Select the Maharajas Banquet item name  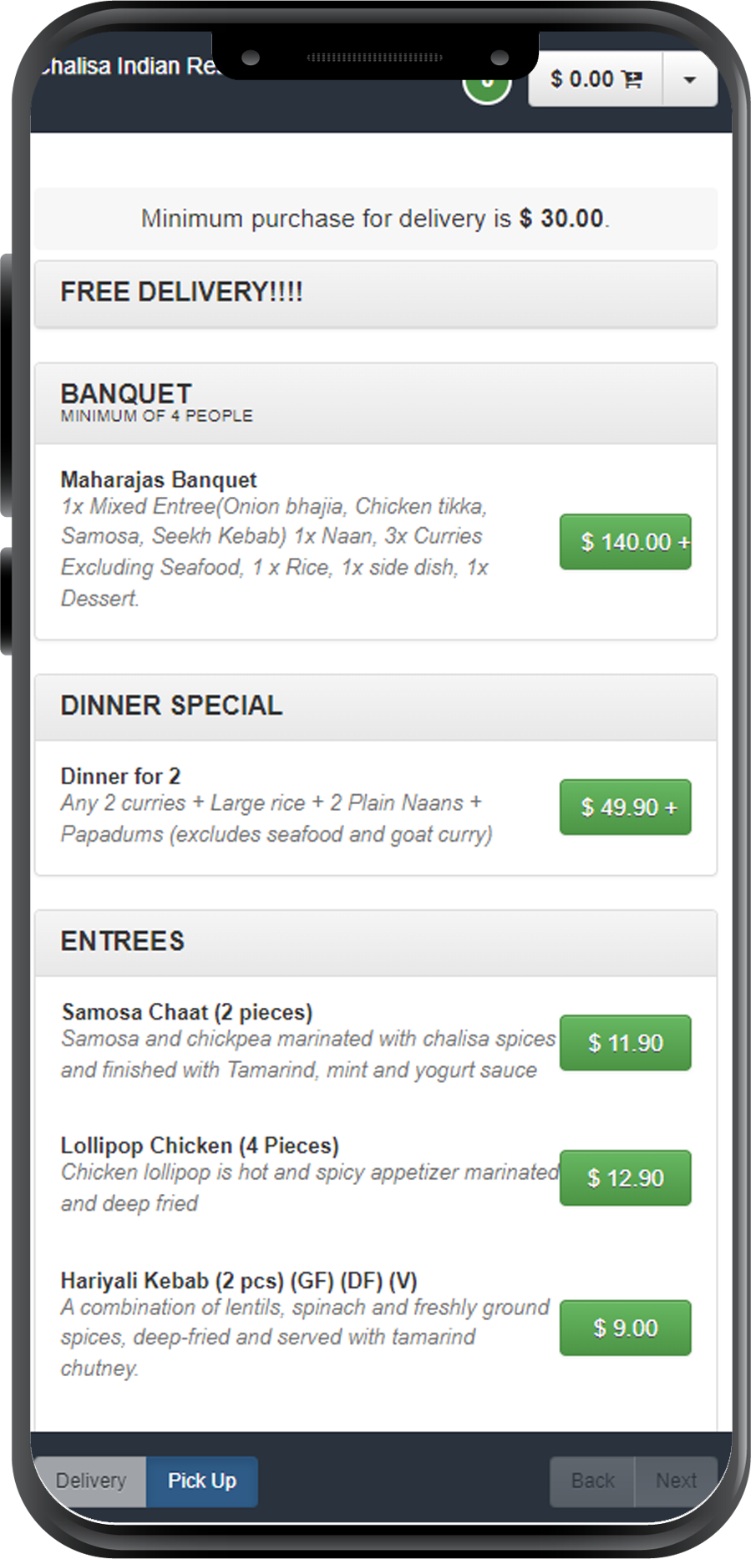pos(159,480)
